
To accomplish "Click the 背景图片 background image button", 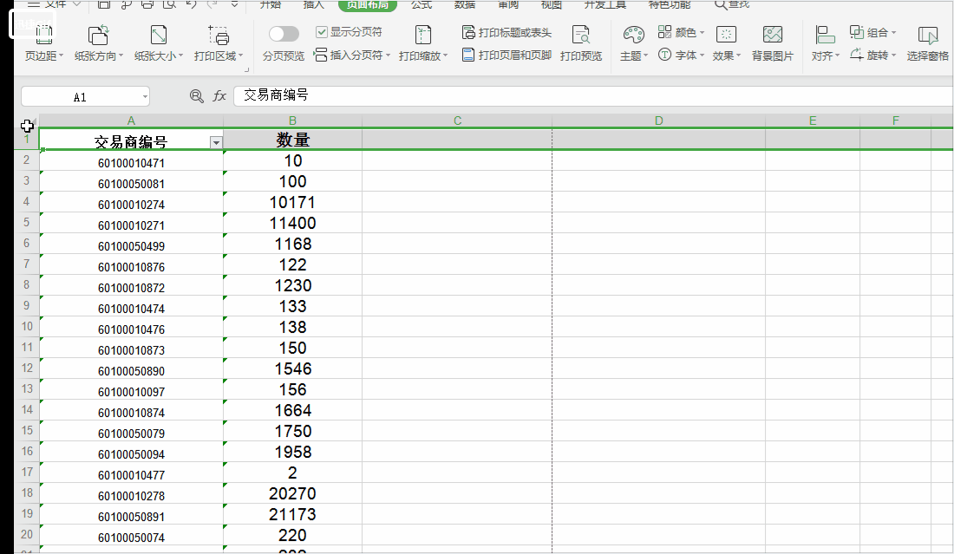I will (773, 44).
